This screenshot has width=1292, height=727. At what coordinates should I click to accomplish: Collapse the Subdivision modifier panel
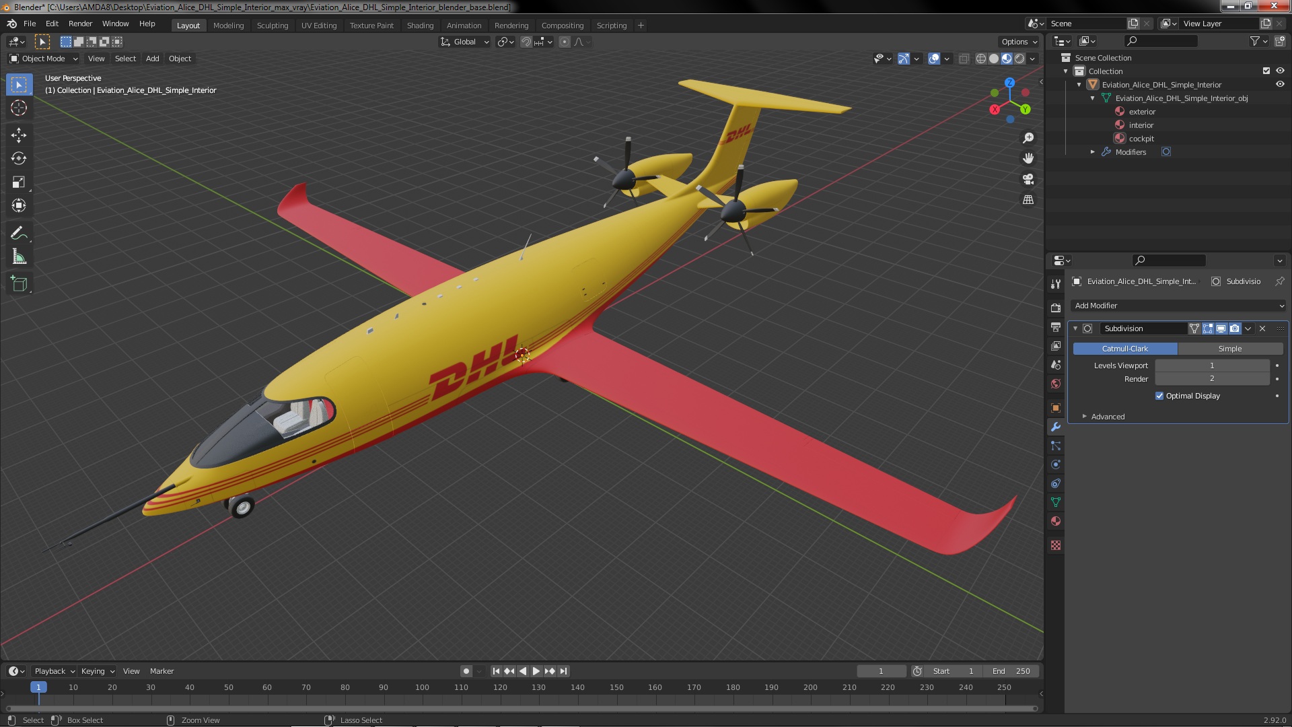[1075, 328]
